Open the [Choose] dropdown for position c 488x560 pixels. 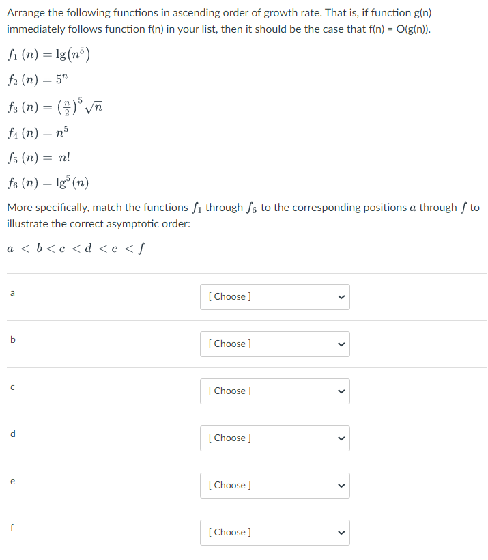point(274,391)
